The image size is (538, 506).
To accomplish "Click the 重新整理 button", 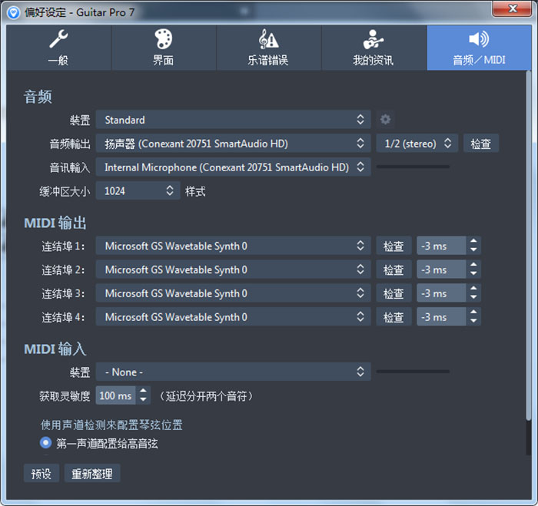I will (92, 473).
